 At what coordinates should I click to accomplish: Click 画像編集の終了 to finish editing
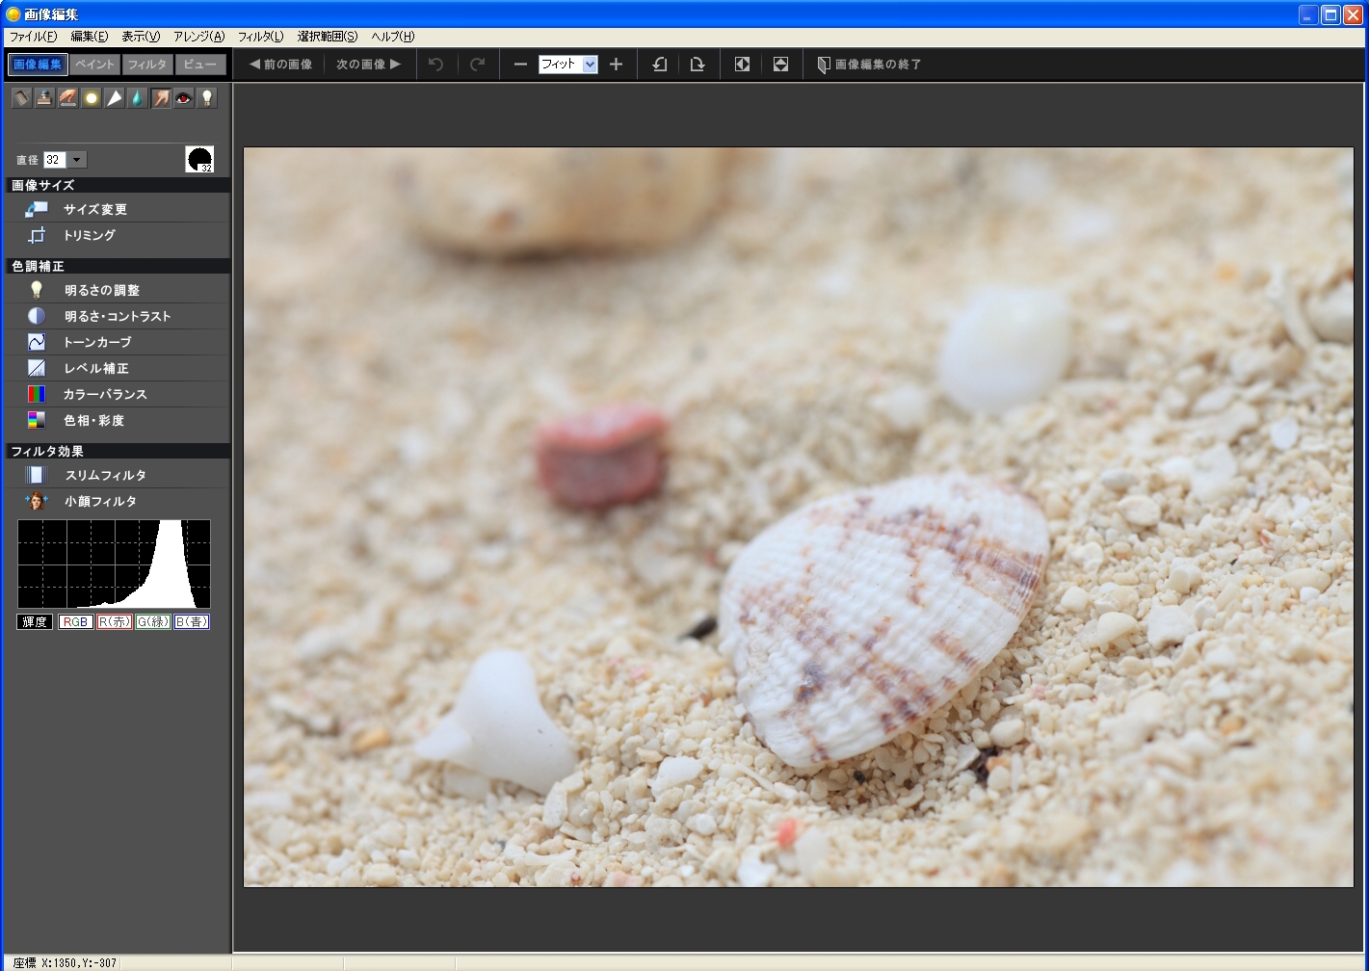click(869, 65)
